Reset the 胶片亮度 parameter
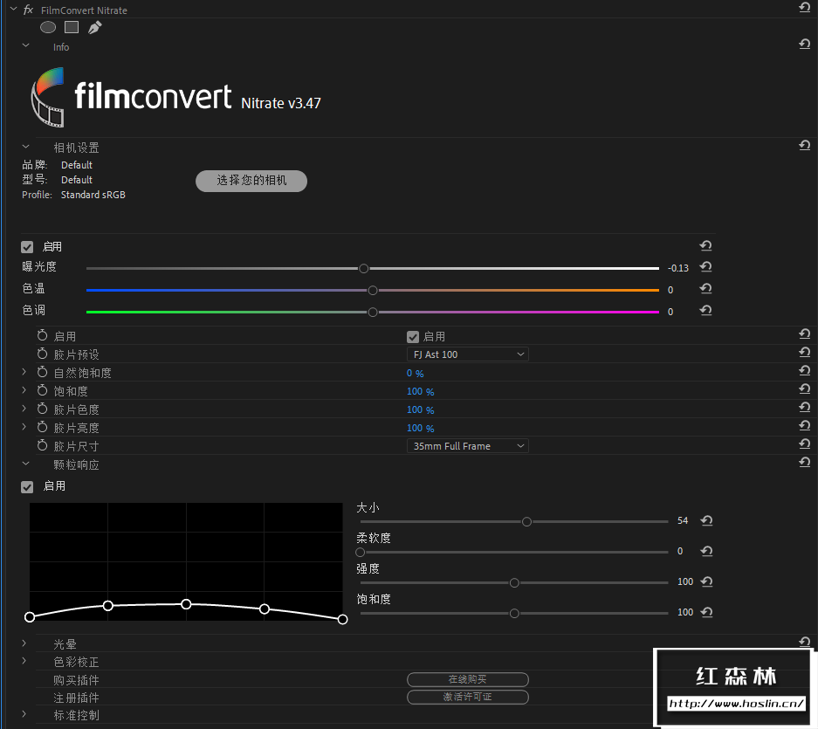Image resolution: width=818 pixels, height=729 pixels. tap(804, 426)
